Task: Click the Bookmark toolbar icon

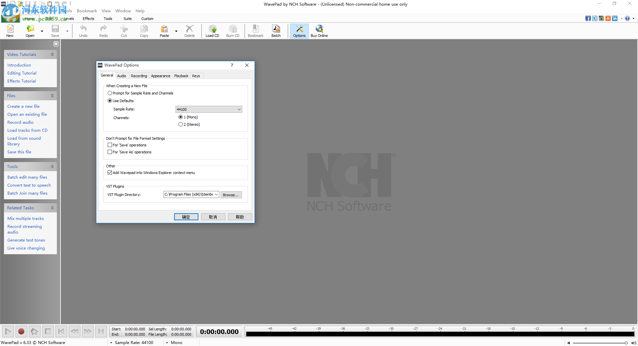Action: (x=256, y=31)
